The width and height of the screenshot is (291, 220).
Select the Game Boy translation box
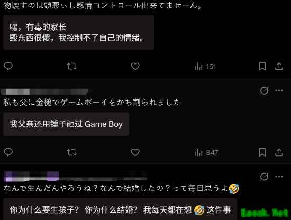(66, 124)
